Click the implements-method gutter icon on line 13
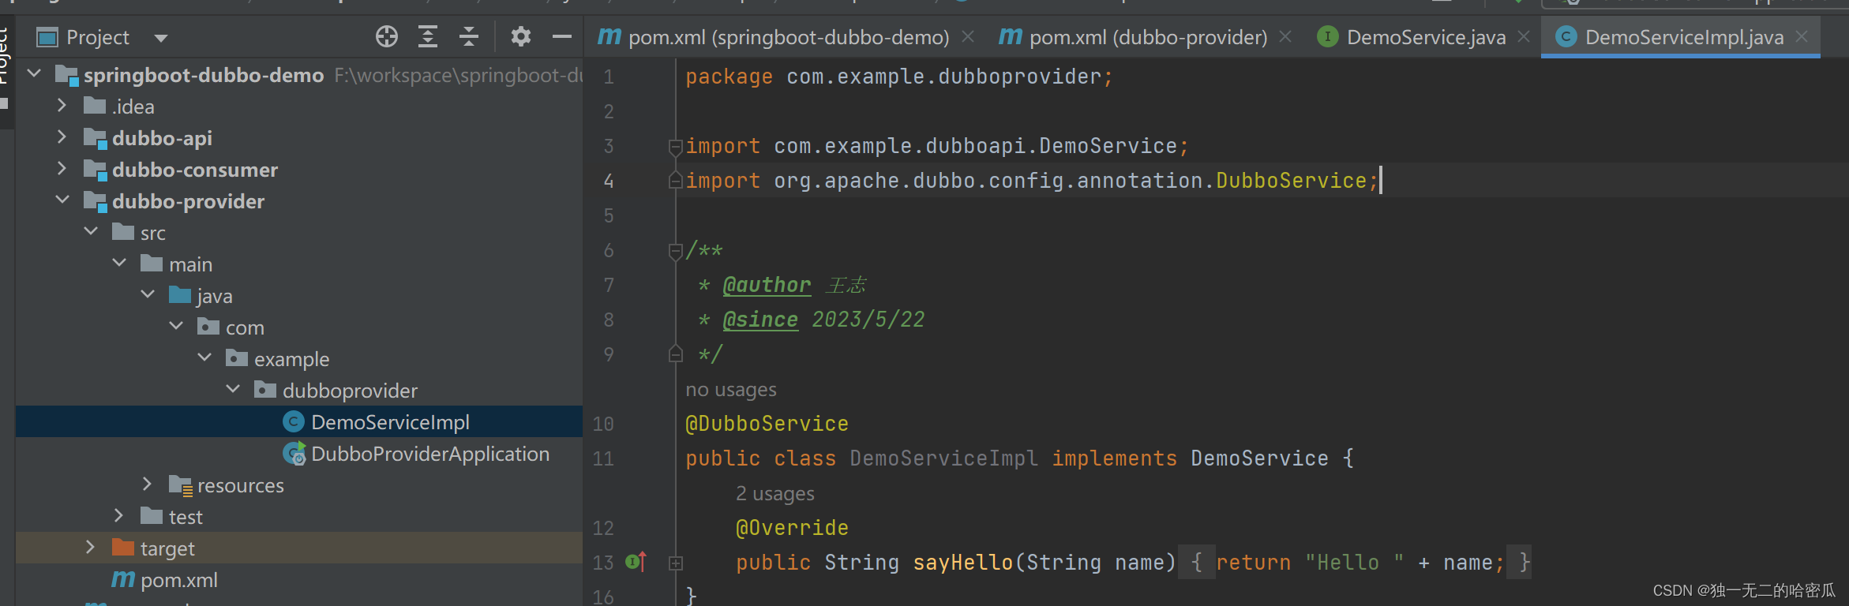 click(636, 562)
